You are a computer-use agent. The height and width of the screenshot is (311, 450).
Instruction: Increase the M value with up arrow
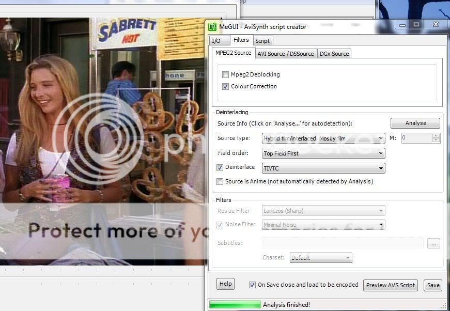click(436, 136)
